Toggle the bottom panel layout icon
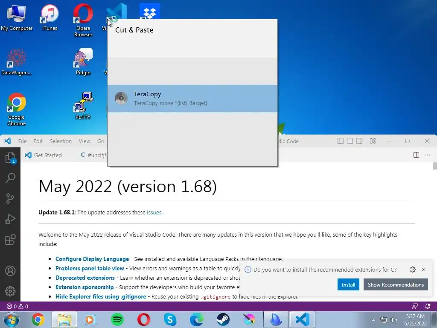The height and width of the screenshot is (328, 437). 350,141
